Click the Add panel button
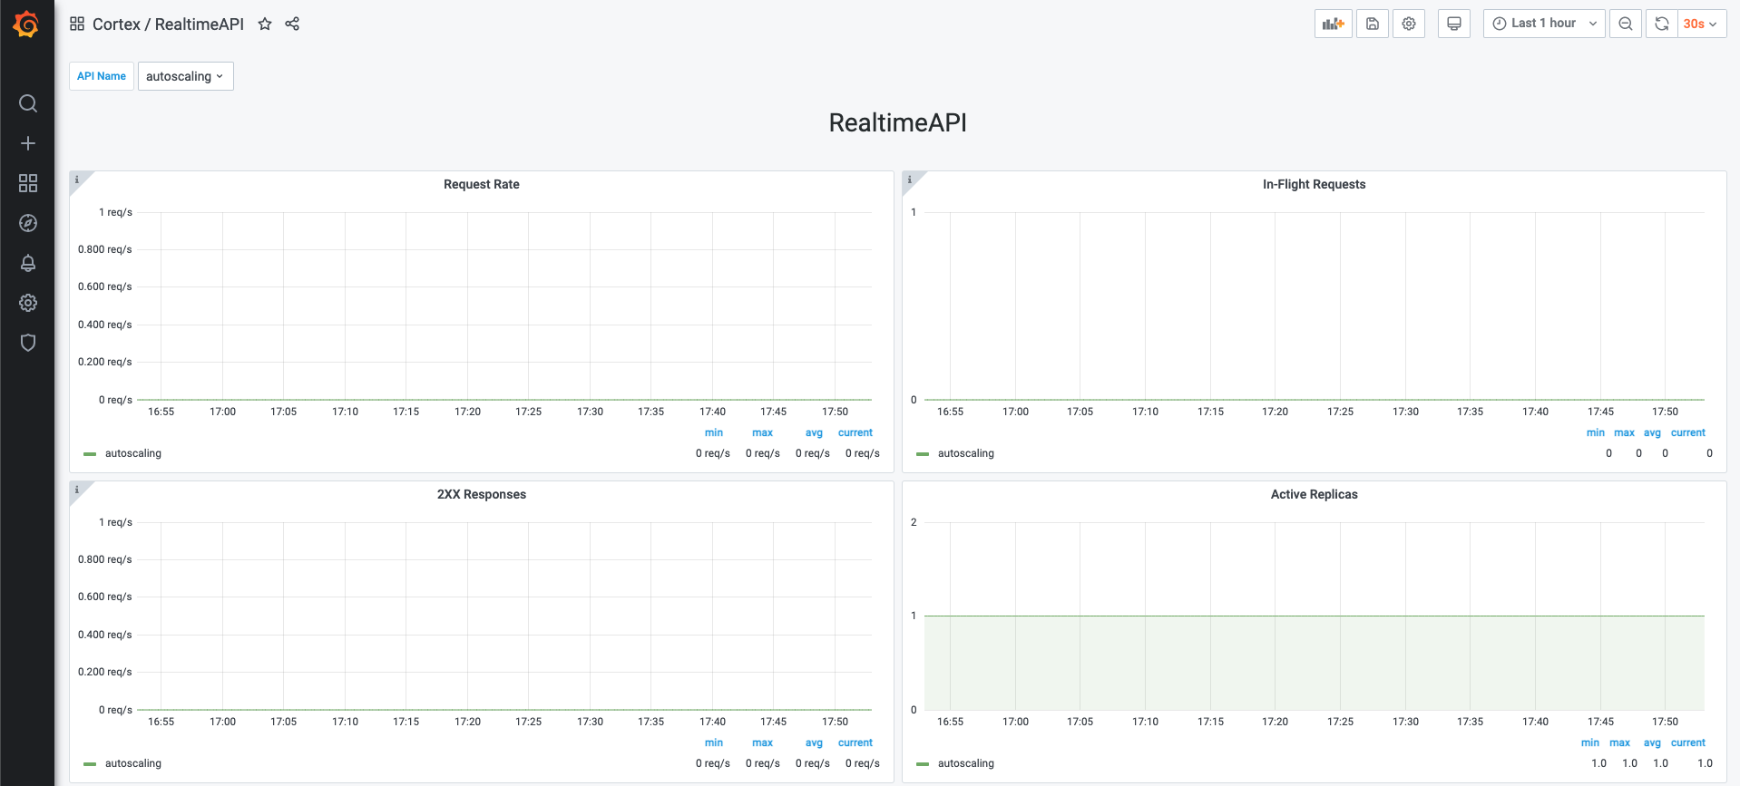The width and height of the screenshot is (1740, 786). (1333, 24)
